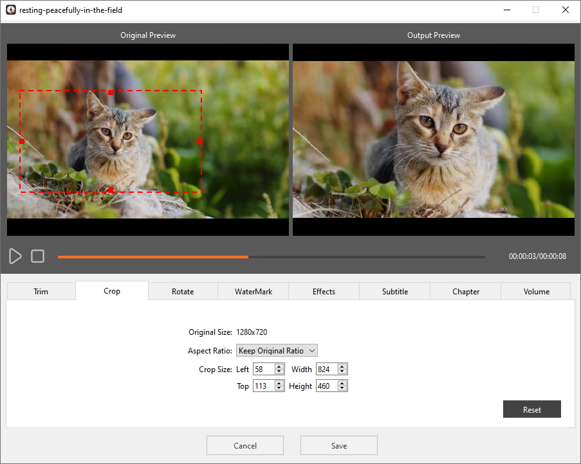This screenshot has height=464, width=581.
Task: Open the Rotate tab
Action: point(183,292)
